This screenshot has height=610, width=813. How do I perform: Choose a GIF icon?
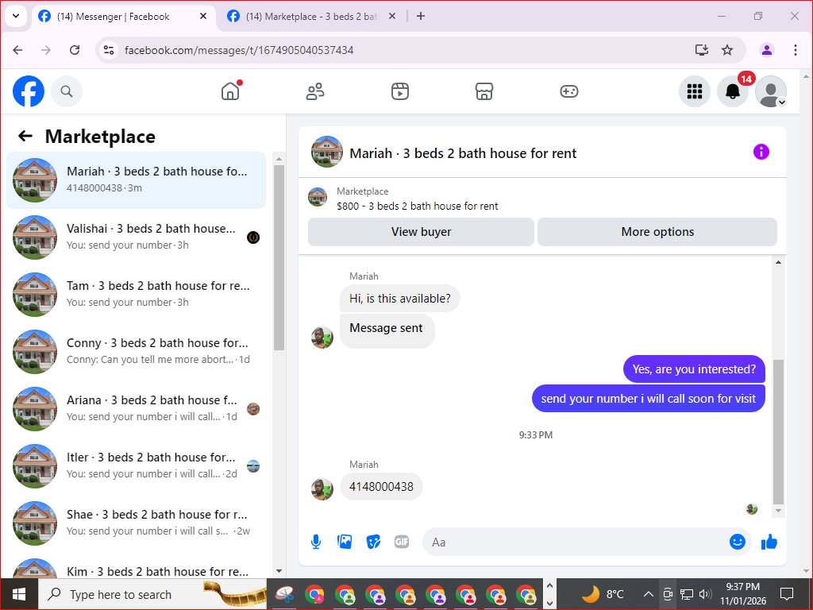click(x=402, y=542)
